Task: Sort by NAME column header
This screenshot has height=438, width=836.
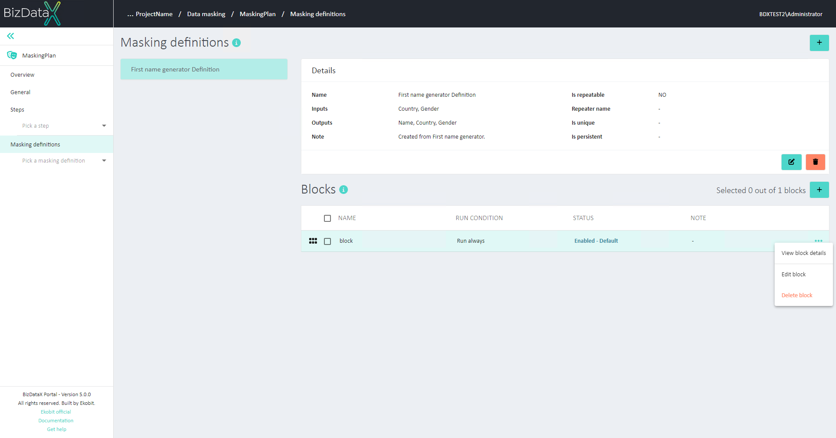Action: 347,218
